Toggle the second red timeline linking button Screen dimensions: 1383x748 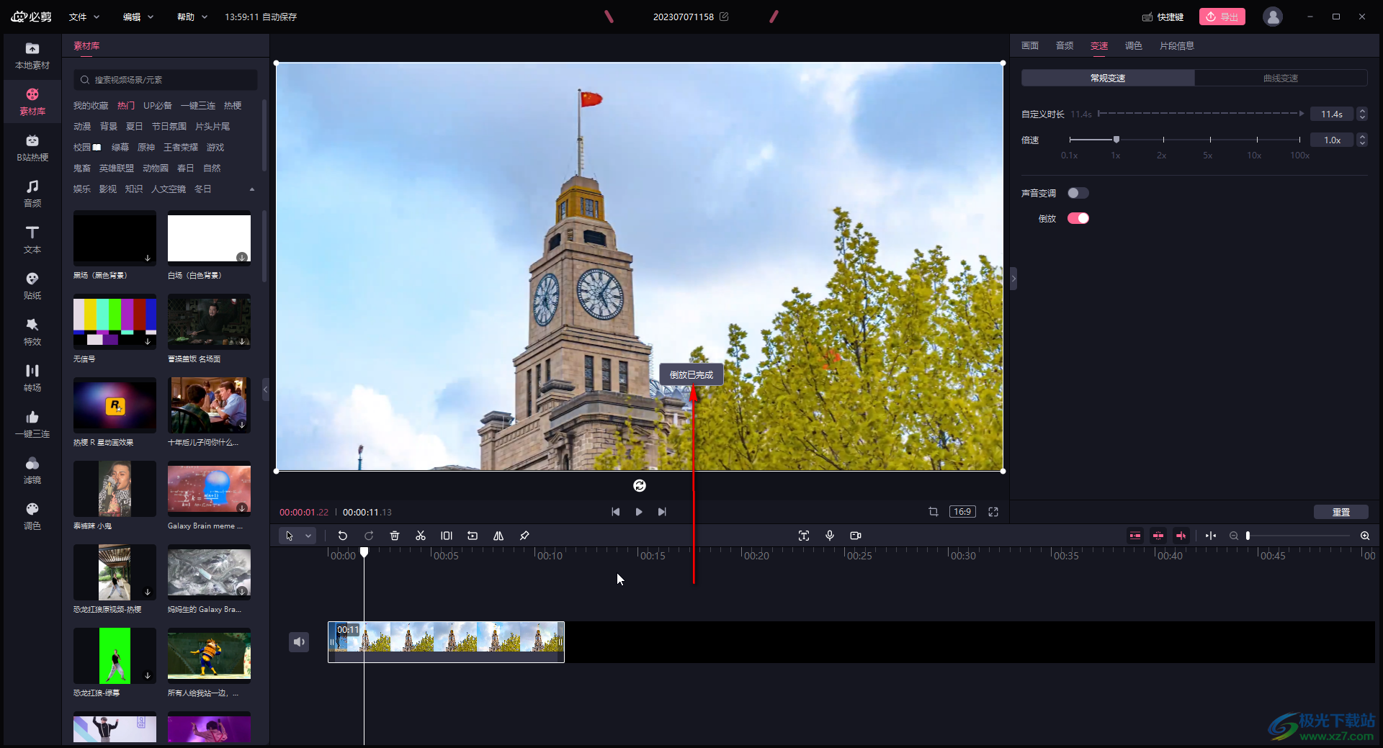coord(1158,536)
